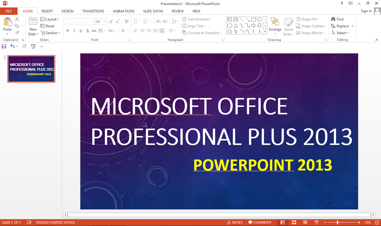Click Sign in link
This screenshot has height=226, width=381.
tap(366, 11)
